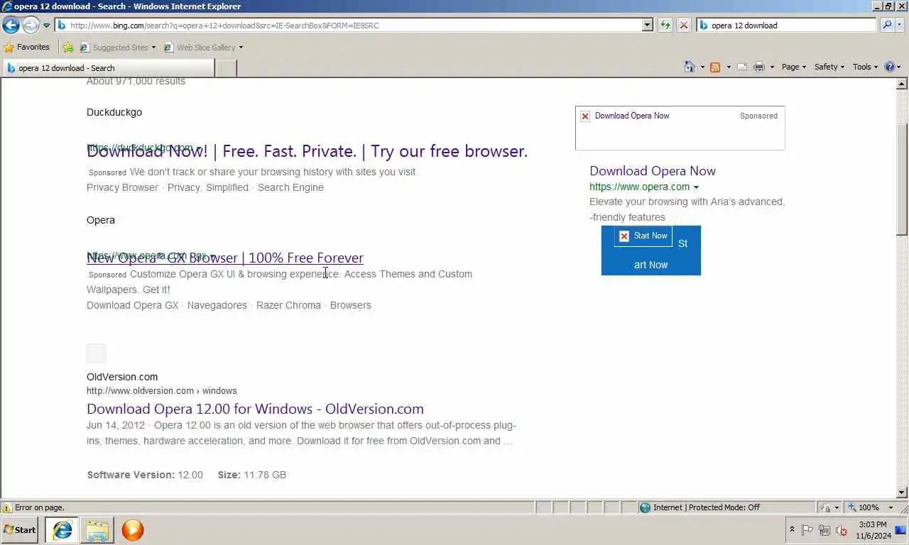Expand the Home button dropdown arrow
909x545 pixels.
702,67
